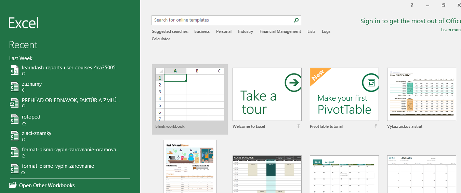
Task: Click icon beside format-pismo-vypln-zarovnanie-oramova
Action: (15, 152)
